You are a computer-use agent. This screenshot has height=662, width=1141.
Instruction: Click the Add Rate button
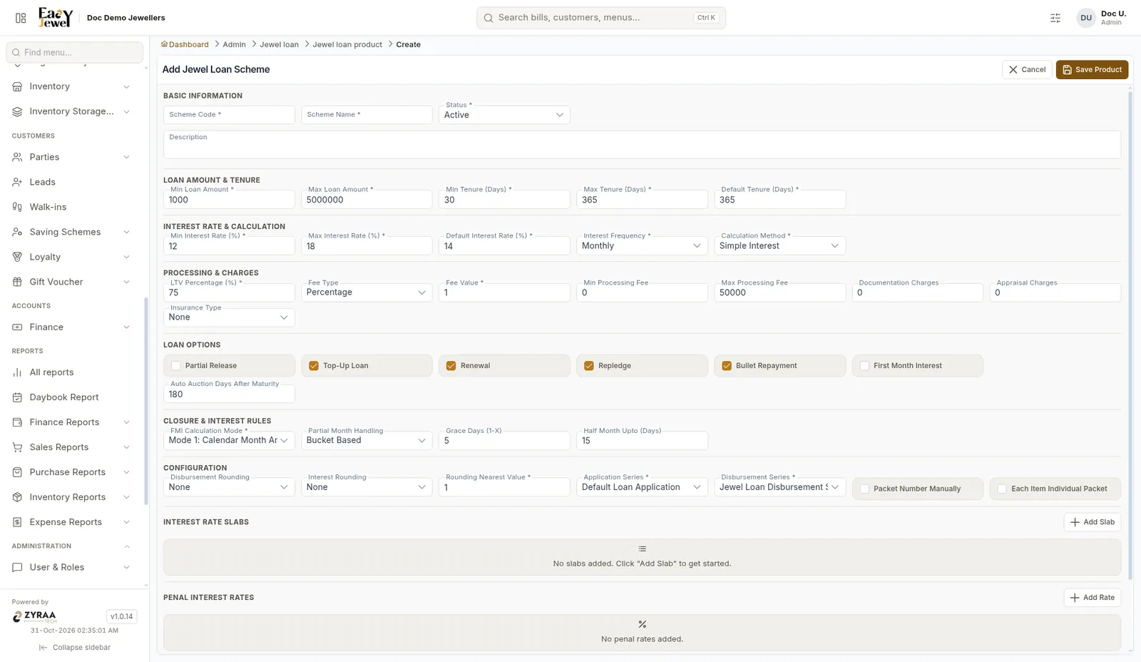[1093, 598]
